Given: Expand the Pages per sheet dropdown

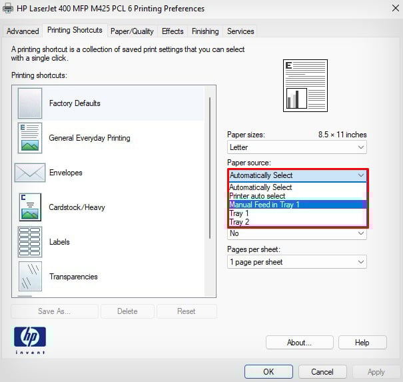Looking at the screenshot, I should [297, 262].
